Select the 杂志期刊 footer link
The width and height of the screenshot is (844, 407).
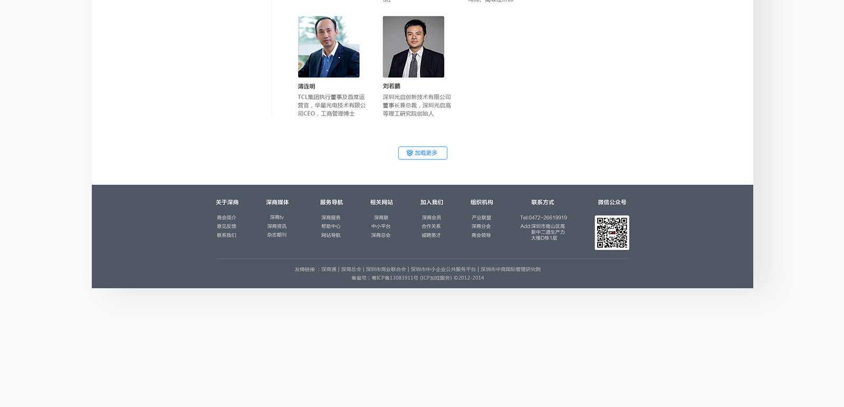click(277, 235)
